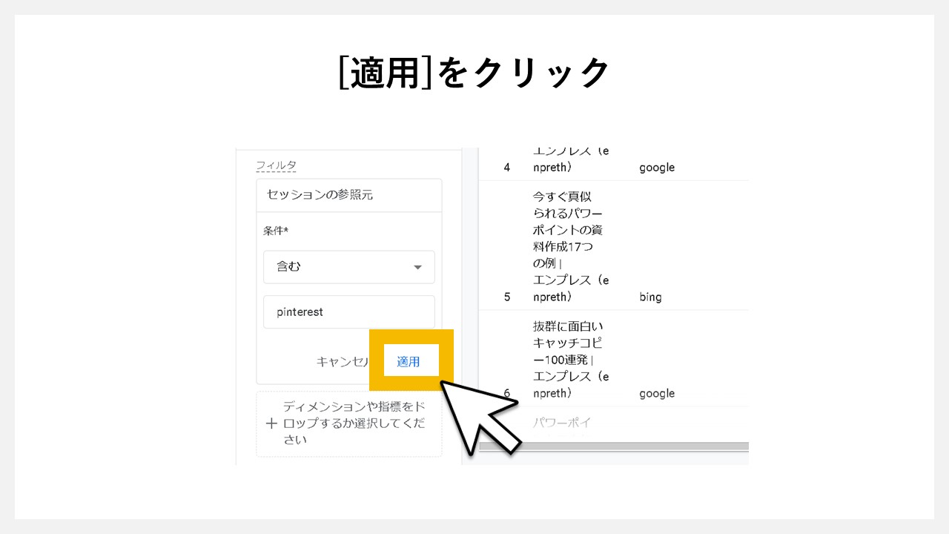The width and height of the screenshot is (949, 534).
Task: Click the horizontal scrollbar below the table
Action: tap(615, 446)
